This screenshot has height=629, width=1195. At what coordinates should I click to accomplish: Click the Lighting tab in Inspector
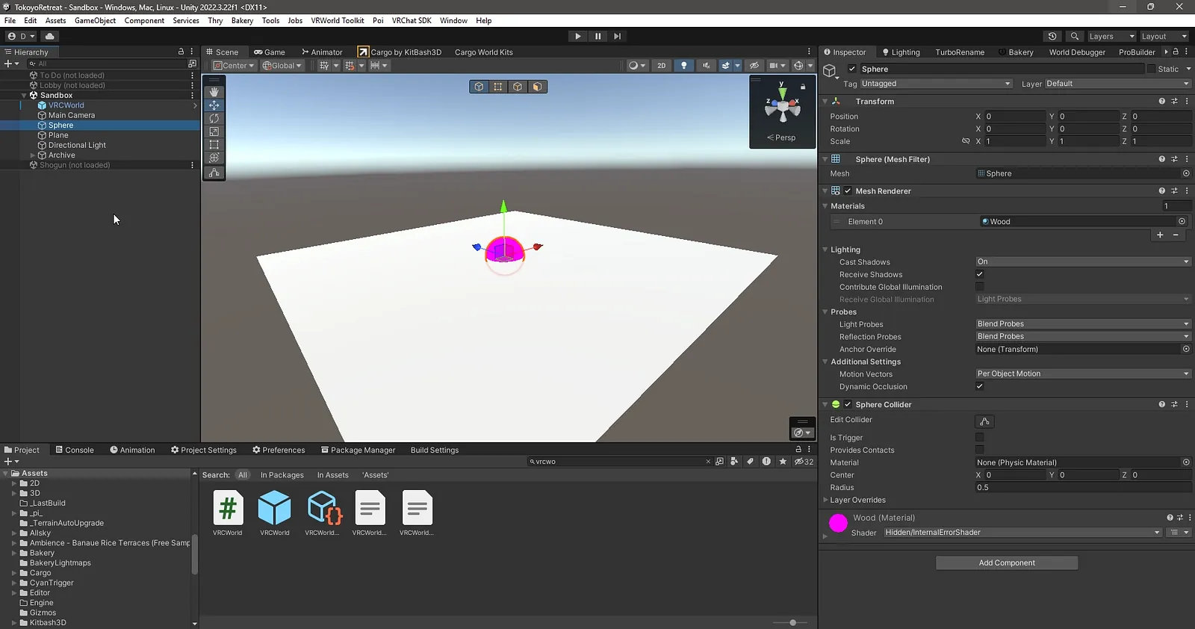click(x=901, y=52)
